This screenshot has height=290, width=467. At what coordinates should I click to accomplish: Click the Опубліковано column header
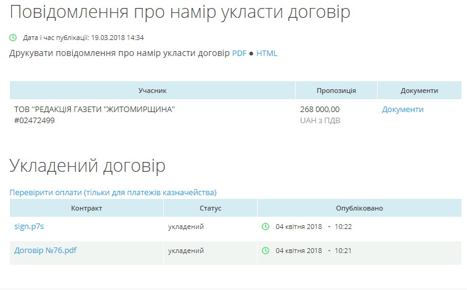(359, 208)
